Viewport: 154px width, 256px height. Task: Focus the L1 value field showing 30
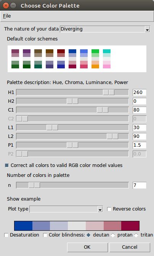coord(140,128)
